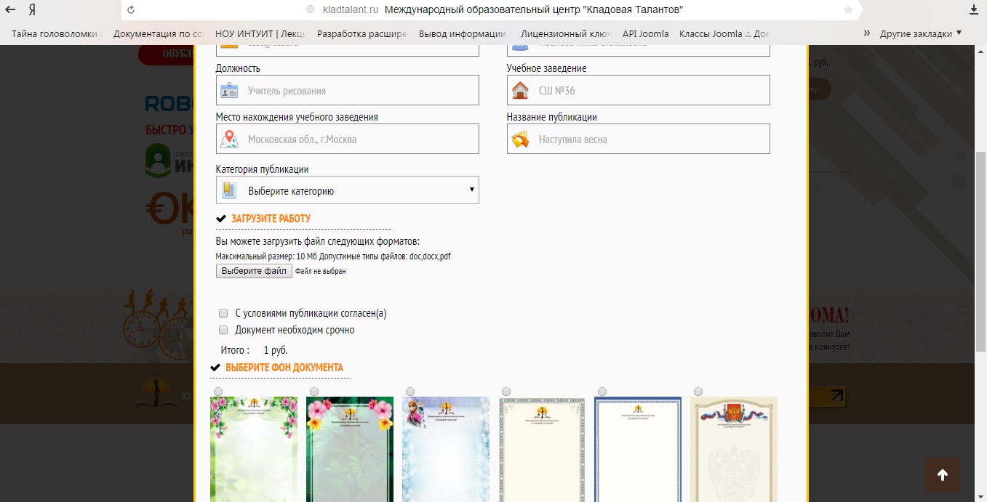
Task: Click the bookmark icon in category dropdown
Action: coord(229,190)
